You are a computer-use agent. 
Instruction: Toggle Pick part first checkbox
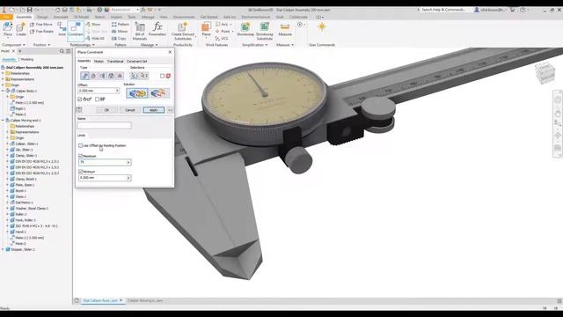tap(162, 76)
